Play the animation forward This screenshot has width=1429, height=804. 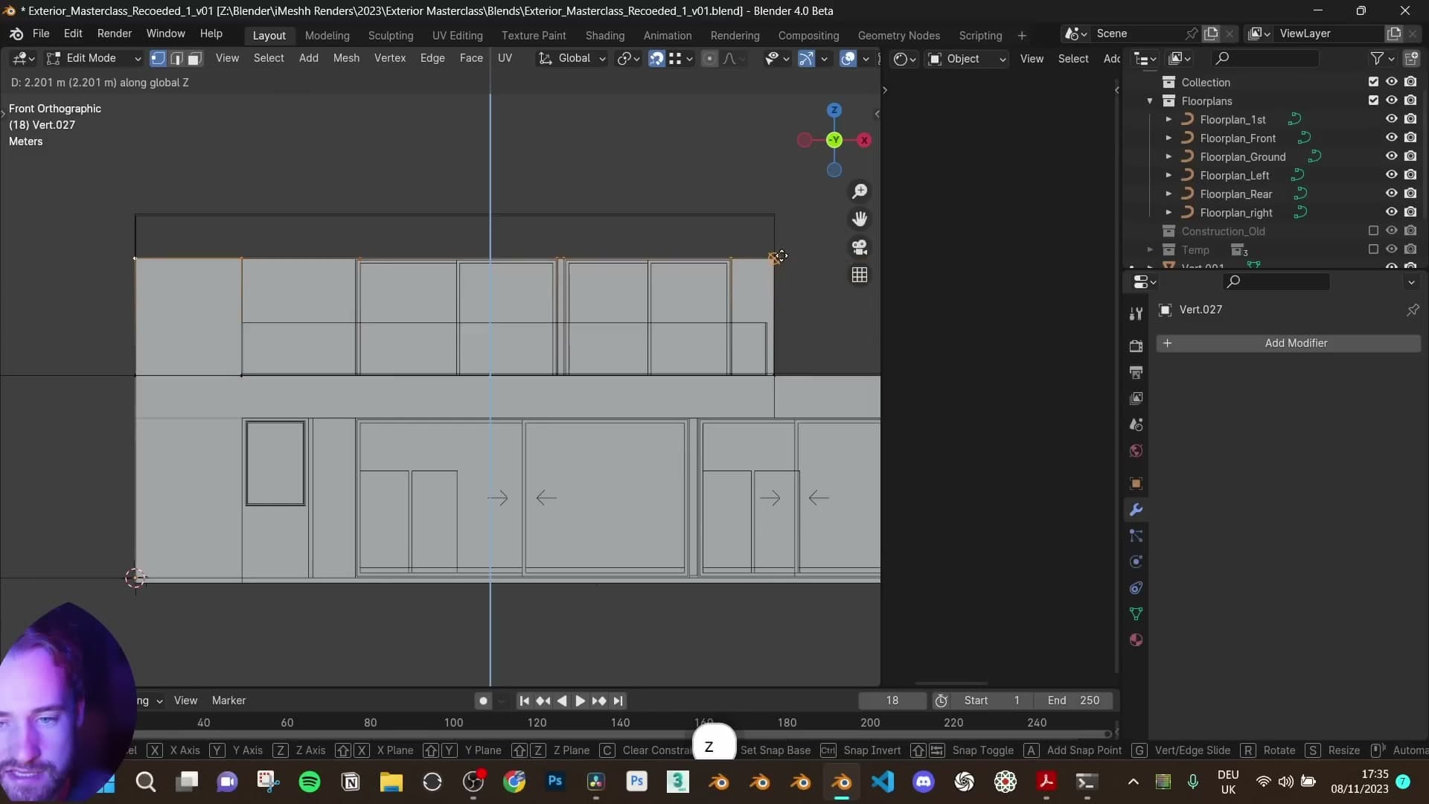tap(581, 701)
